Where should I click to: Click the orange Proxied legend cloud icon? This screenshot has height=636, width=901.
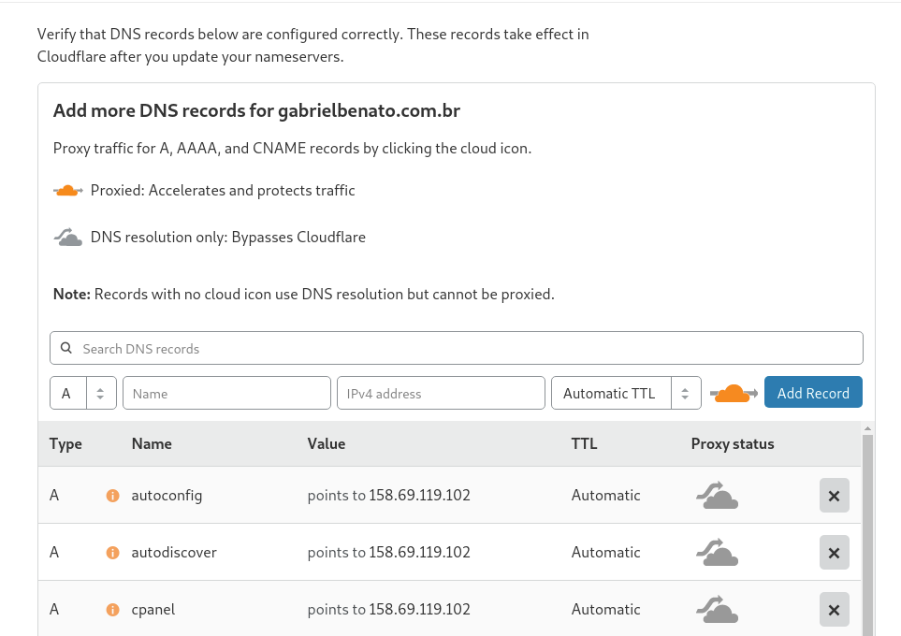coord(67,190)
